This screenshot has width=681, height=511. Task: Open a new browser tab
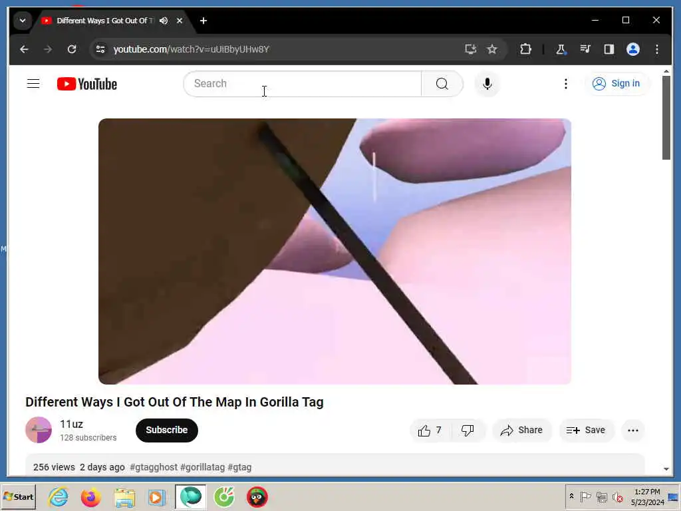204,21
